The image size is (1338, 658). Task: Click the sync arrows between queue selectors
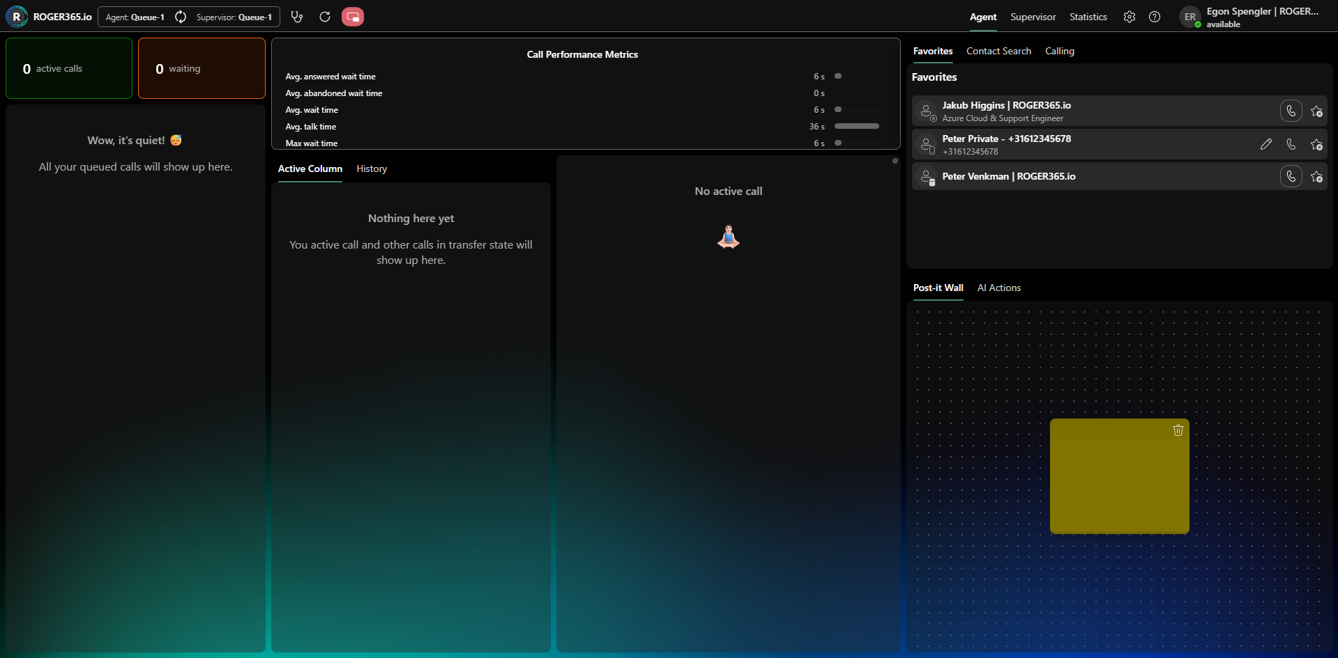[181, 17]
